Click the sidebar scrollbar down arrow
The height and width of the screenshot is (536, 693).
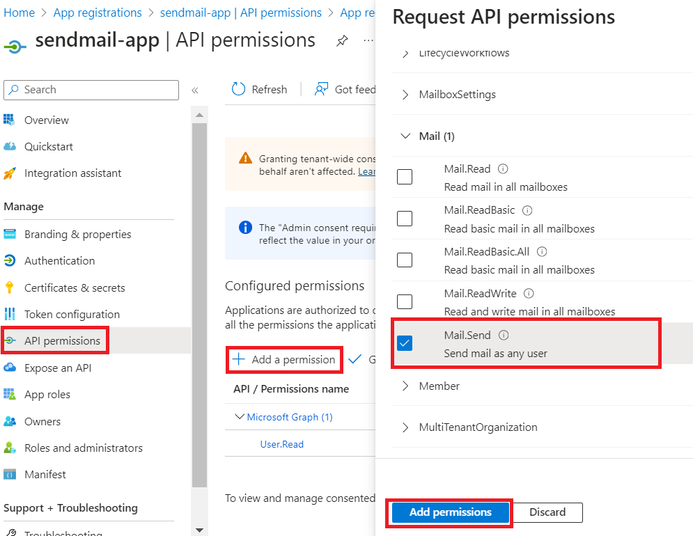click(x=199, y=530)
